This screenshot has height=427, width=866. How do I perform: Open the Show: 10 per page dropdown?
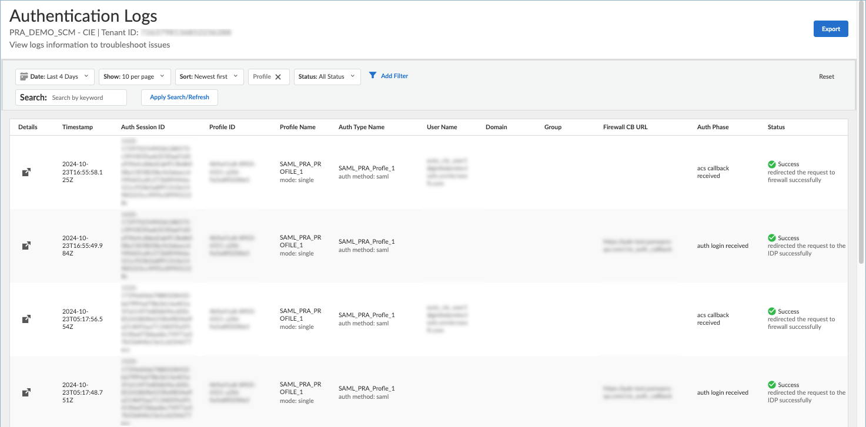(x=135, y=77)
